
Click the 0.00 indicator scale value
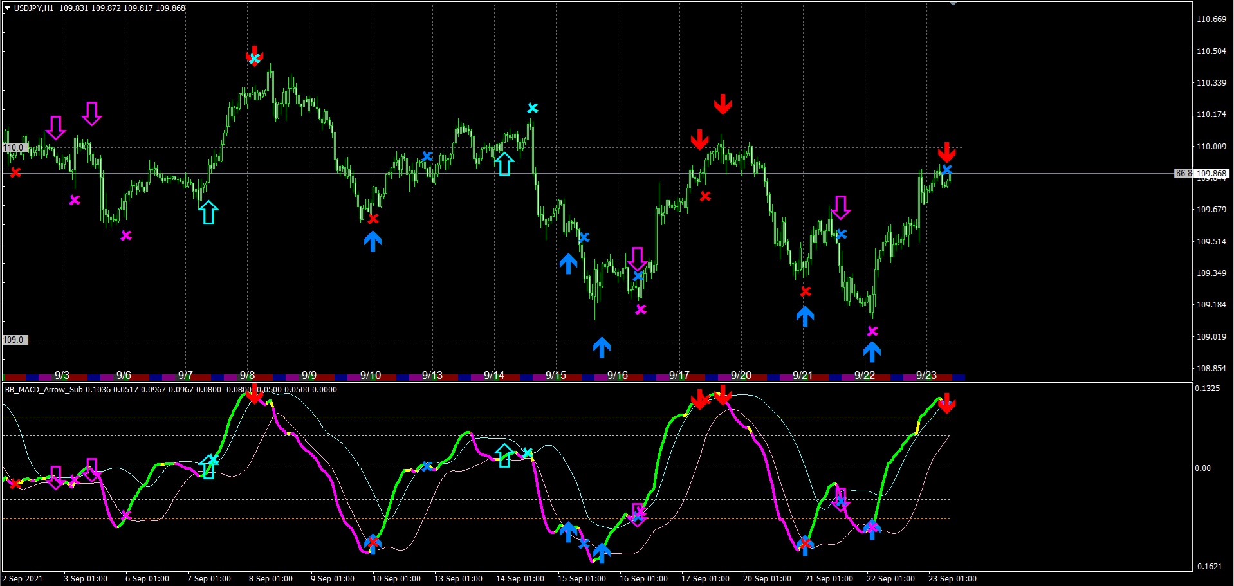tap(1203, 468)
